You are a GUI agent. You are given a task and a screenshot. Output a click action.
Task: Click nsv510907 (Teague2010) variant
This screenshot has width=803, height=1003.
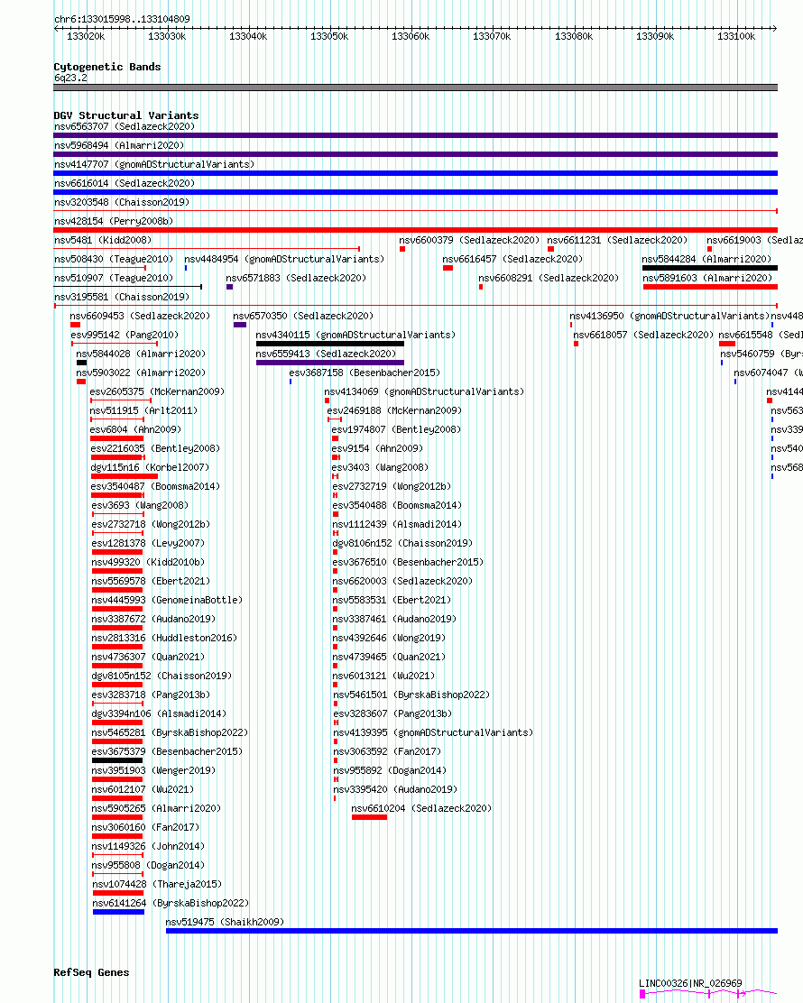click(114, 278)
